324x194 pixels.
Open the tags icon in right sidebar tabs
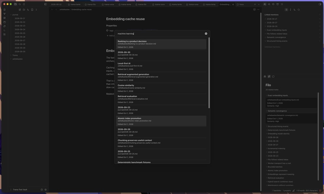[273, 4]
